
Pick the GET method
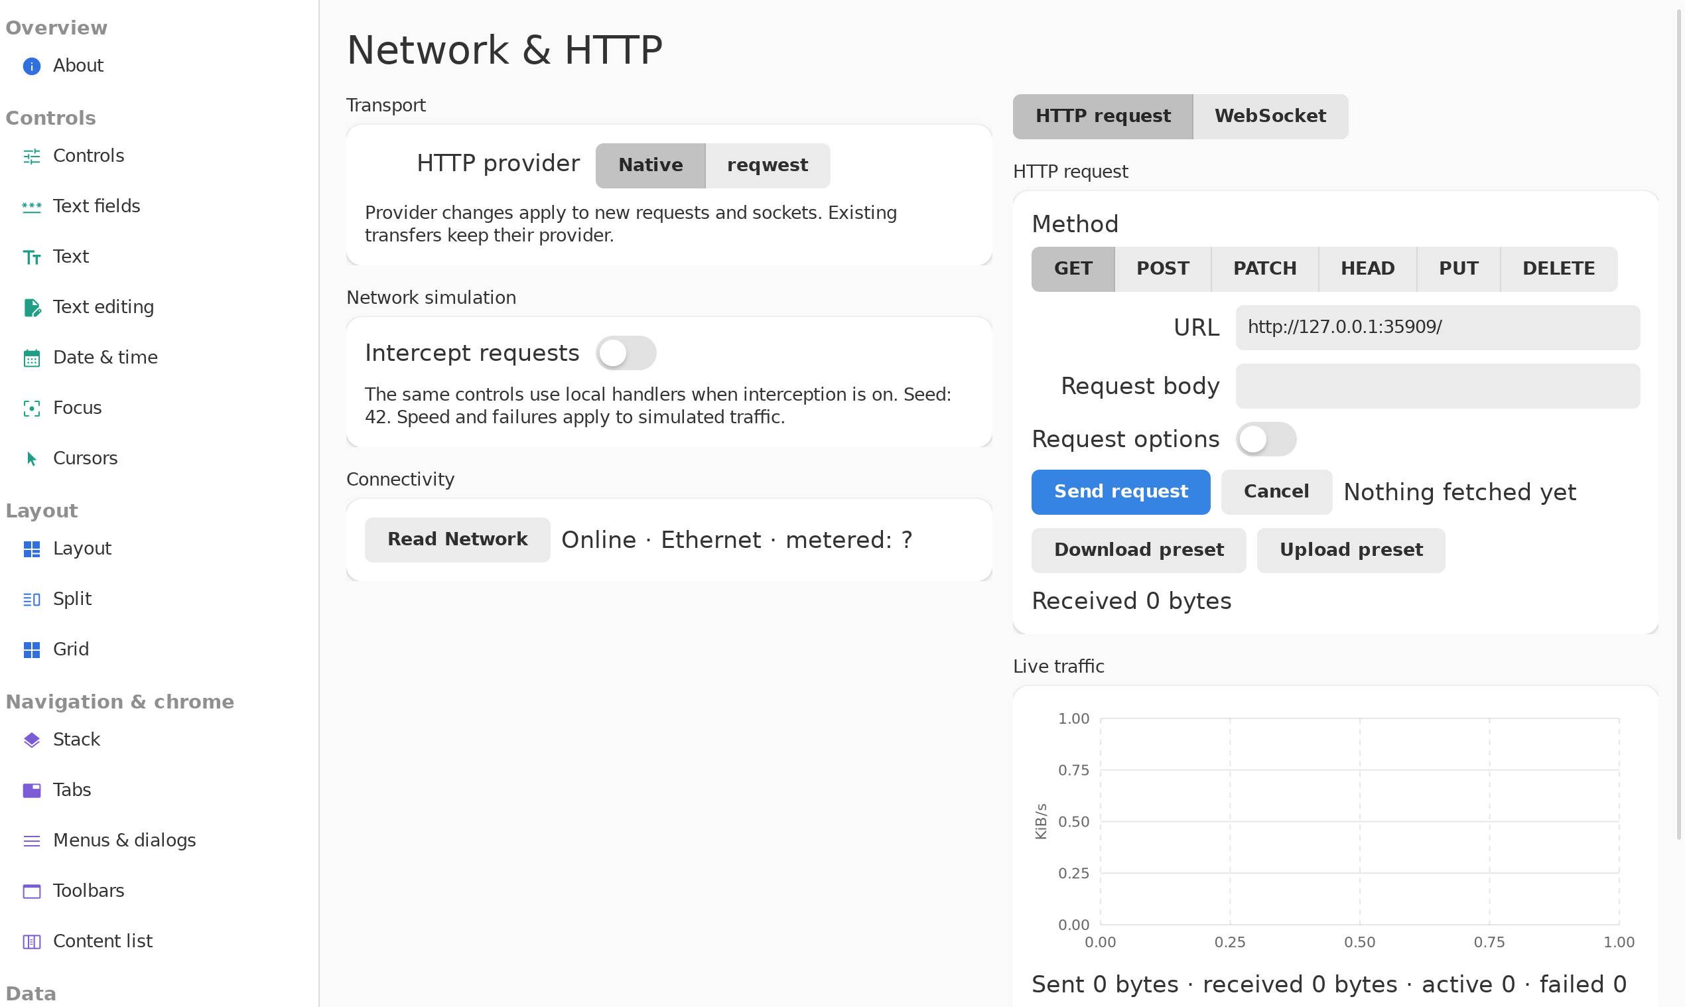tap(1073, 269)
